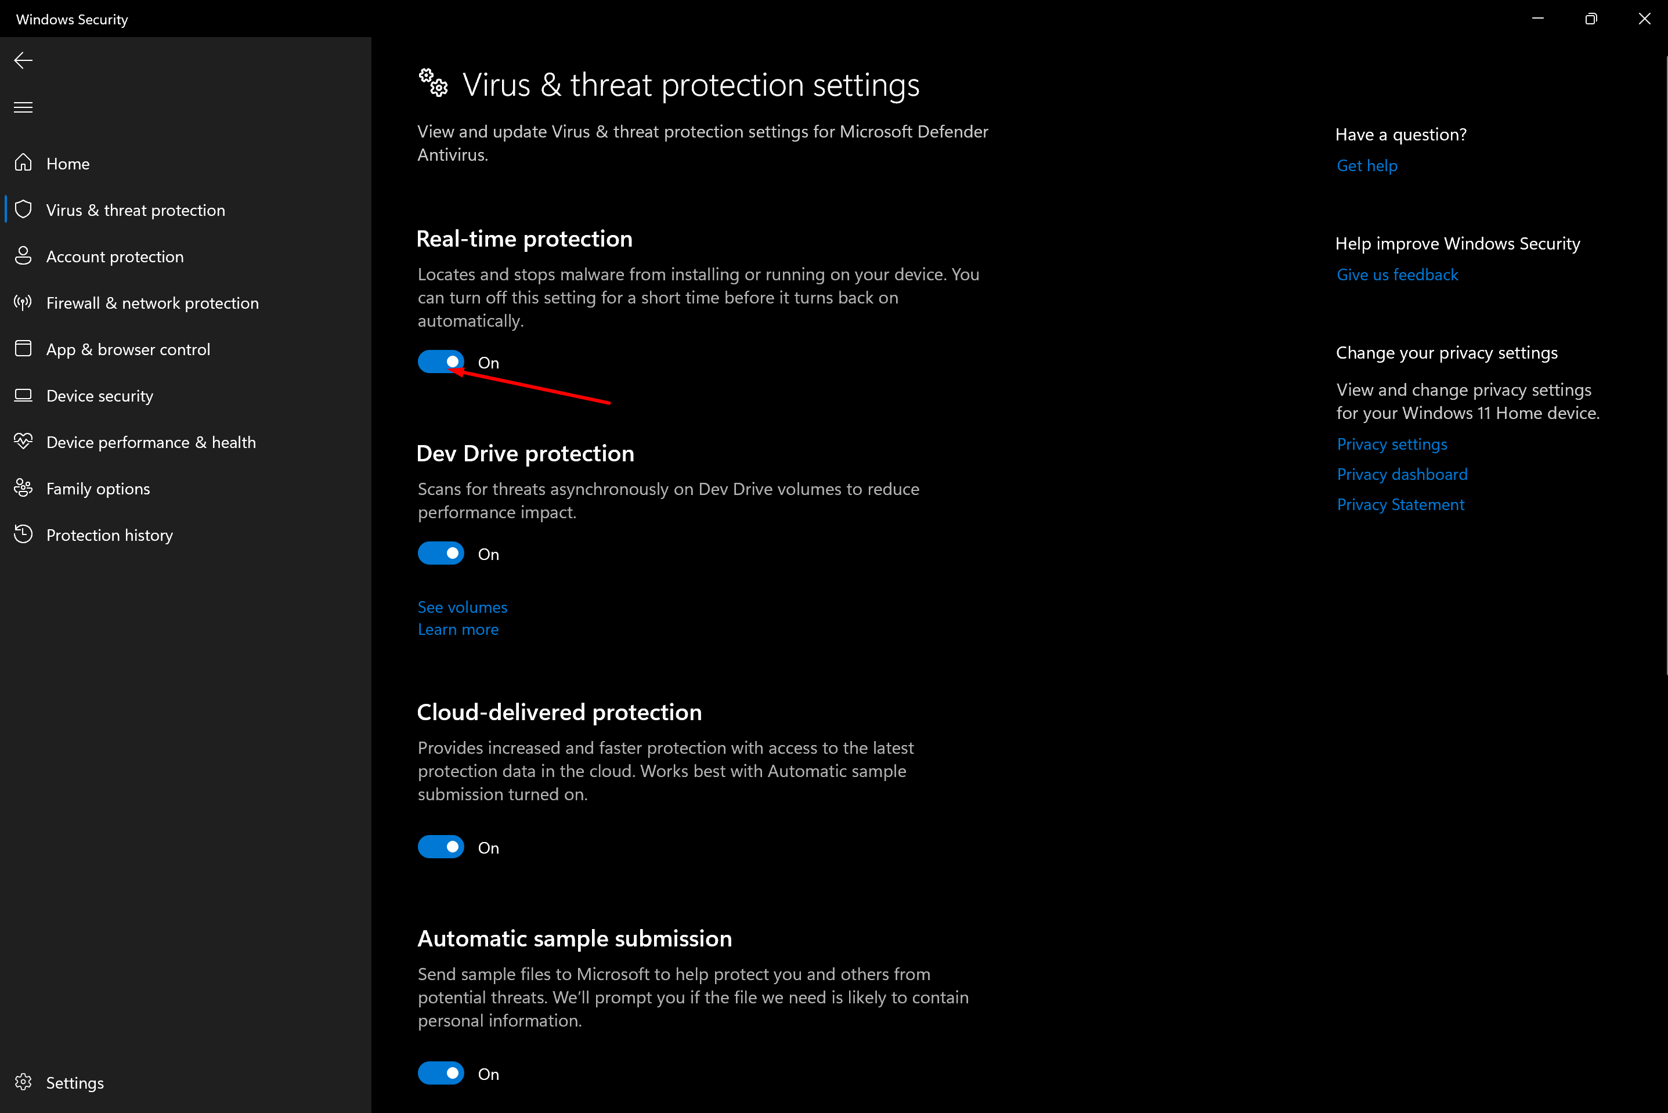Toggle Automatic sample submission switch
The image size is (1668, 1113).
[441, 1074]
